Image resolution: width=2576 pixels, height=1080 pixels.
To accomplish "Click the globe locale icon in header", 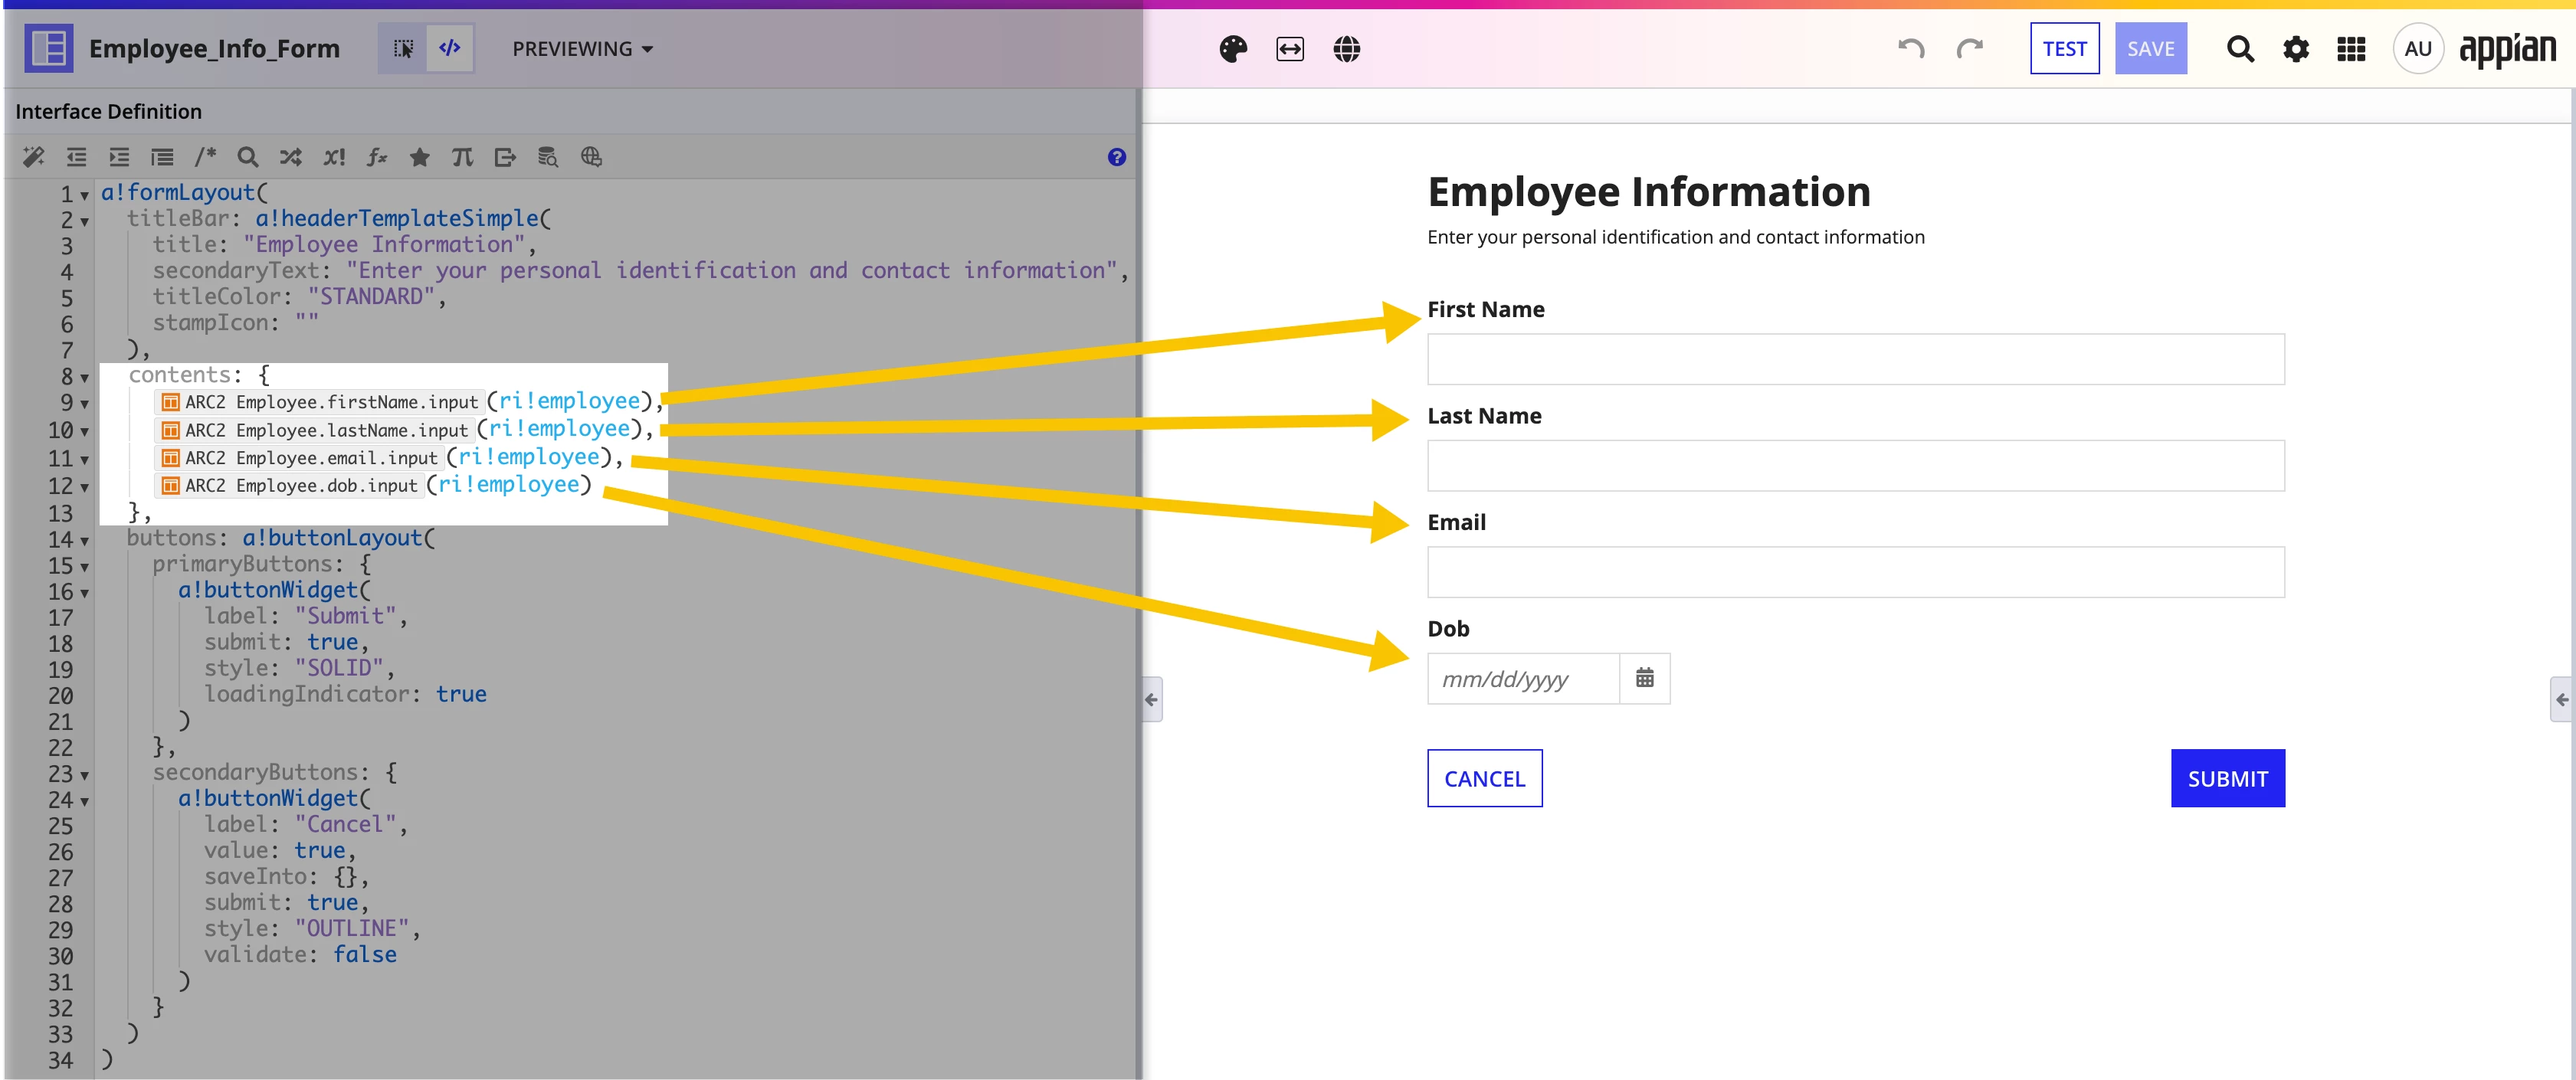I will point(1347,49).
